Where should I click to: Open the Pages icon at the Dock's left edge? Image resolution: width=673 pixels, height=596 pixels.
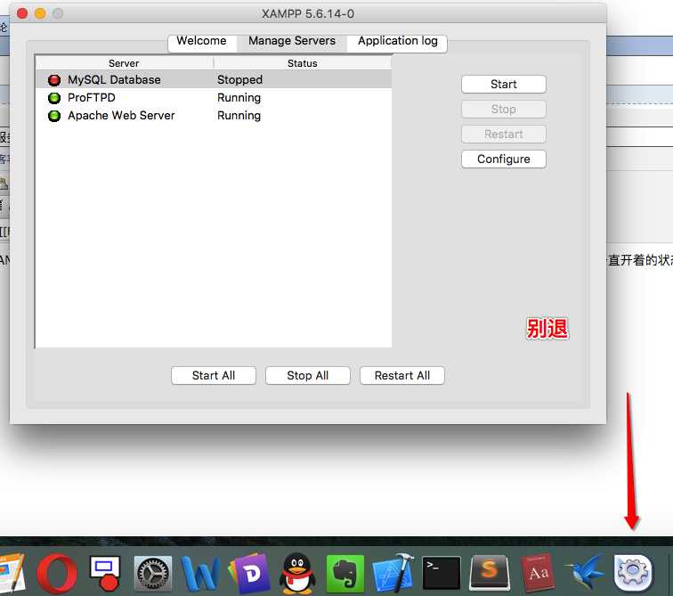pos(12,574)
